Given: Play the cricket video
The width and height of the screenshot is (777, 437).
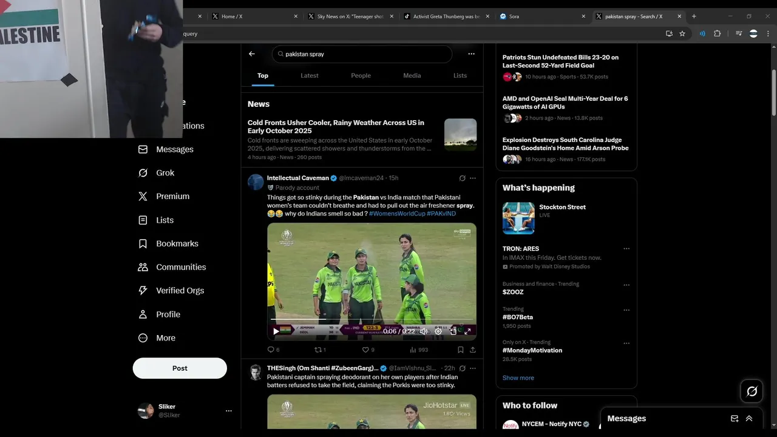Looking at the screenshot, I should [276, 331].
